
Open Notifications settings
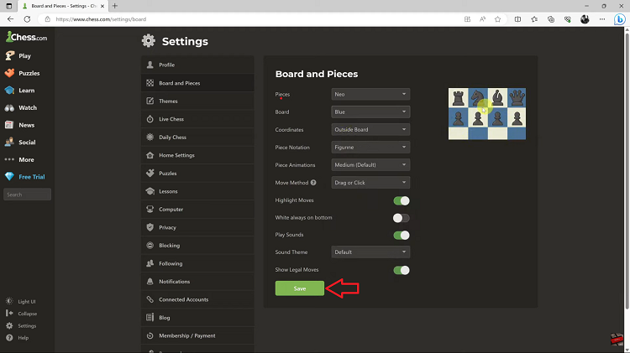197,281
